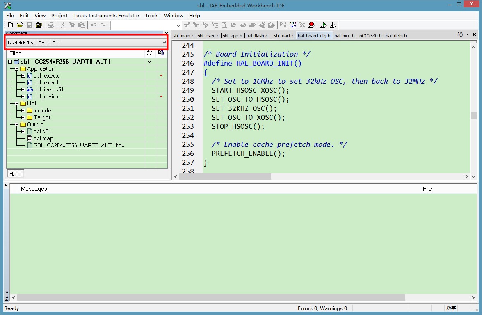Click the source control status column header icon
The image size is (482, 315).
coord(161,53)
